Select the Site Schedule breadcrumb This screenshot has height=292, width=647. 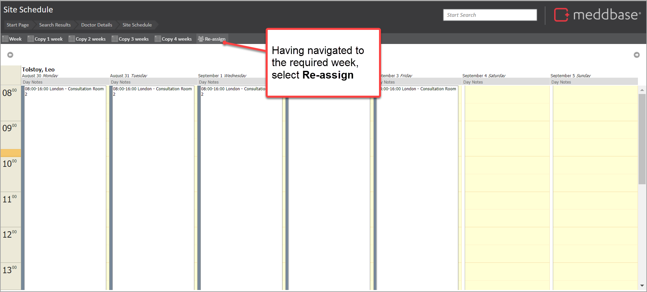click(x=137, y=25)
